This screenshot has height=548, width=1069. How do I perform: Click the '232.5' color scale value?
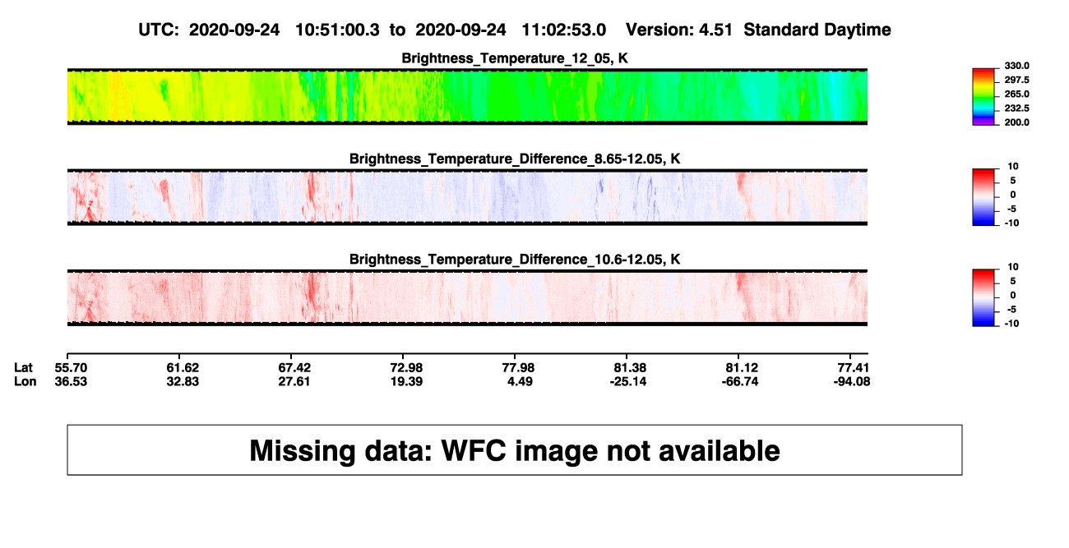point(1017,108)
